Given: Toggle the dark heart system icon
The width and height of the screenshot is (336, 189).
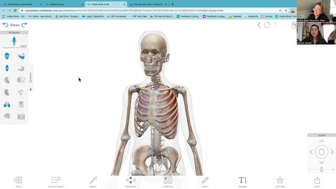Looking at the screenshot, I should pos(7,92).
